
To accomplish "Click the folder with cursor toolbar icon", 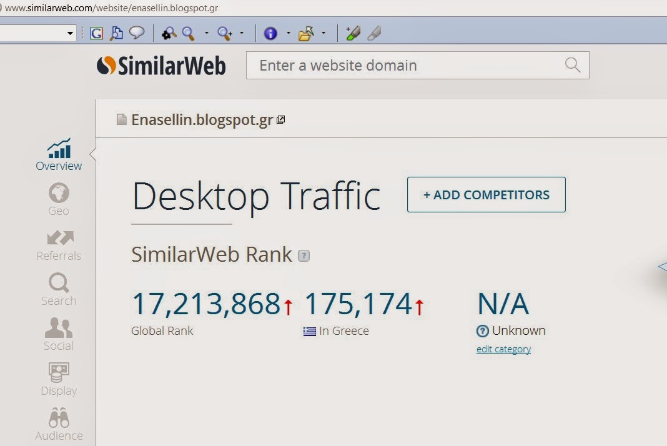I will click(x=306, y=33).
